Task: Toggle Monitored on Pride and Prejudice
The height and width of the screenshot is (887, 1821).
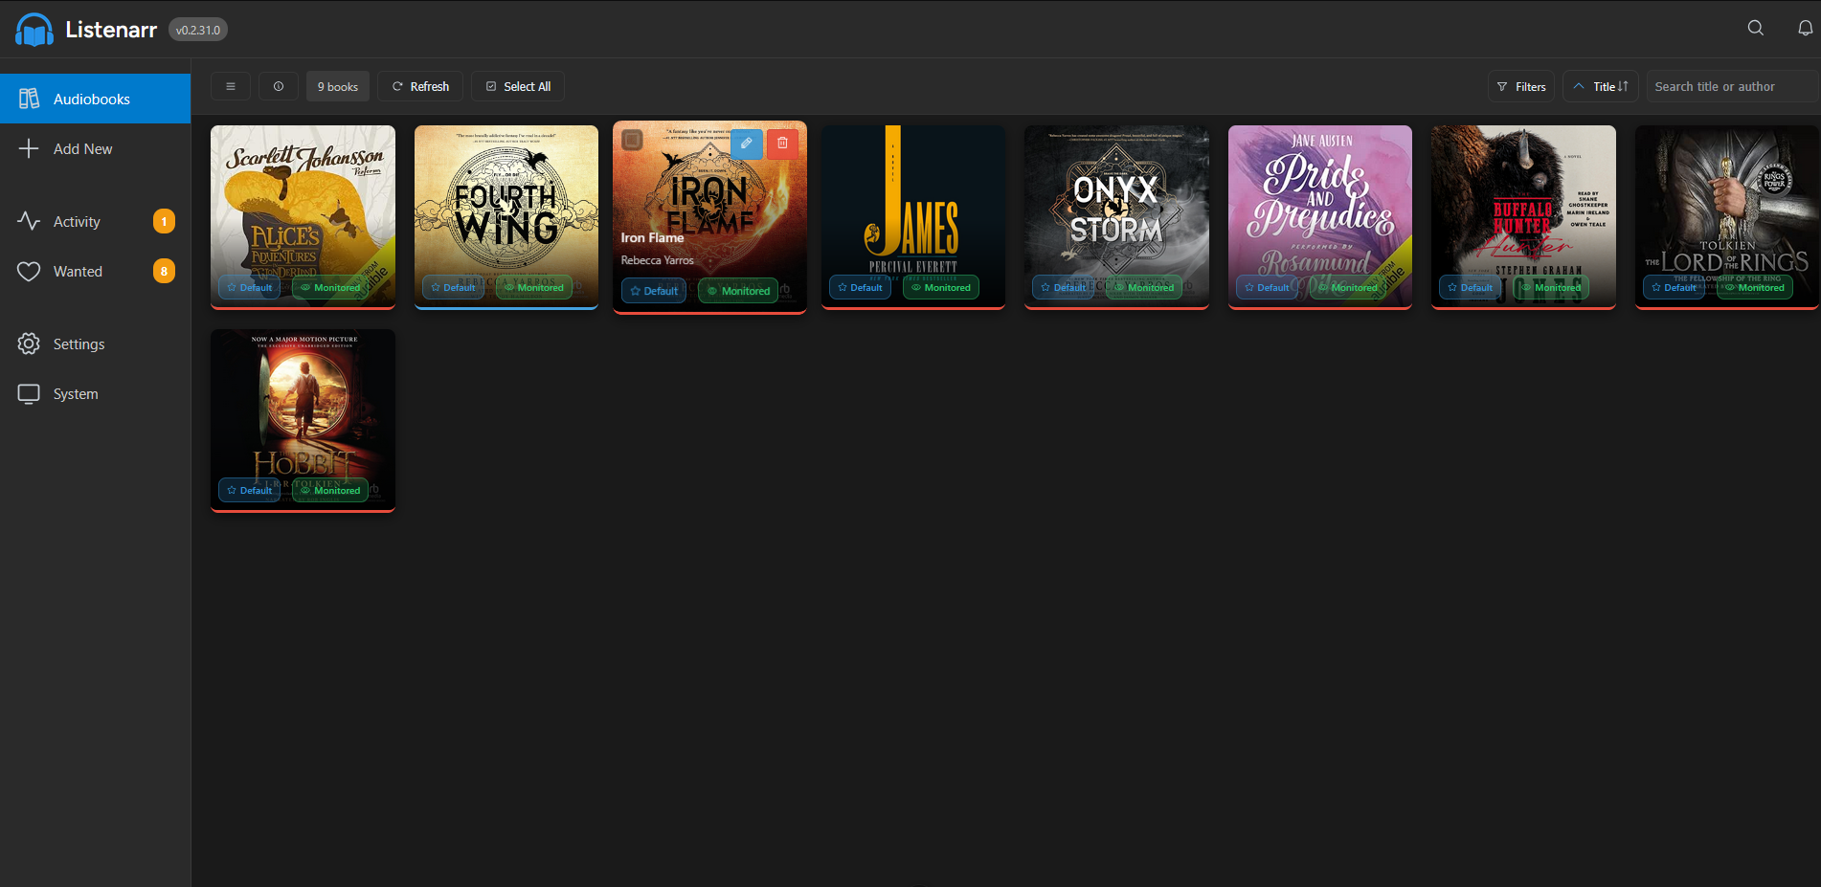Action: point(1348,287)
